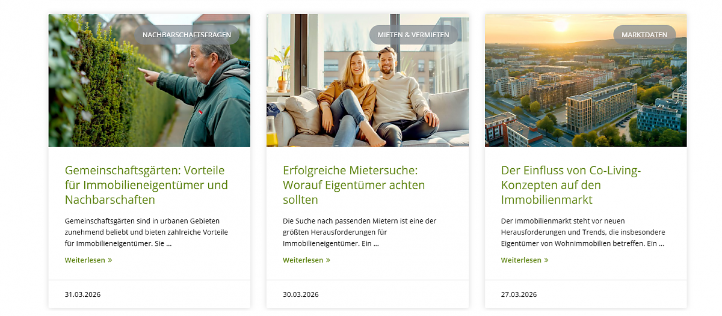722x316 pixels.
Task: Click the date 27.03.2026 in third card
Action: click(519, 294)
